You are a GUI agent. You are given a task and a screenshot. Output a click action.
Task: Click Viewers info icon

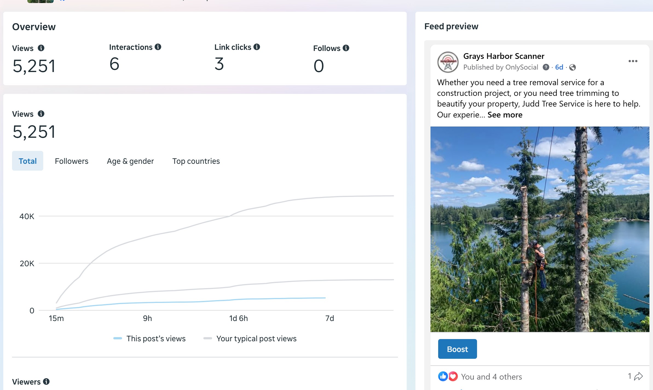click(x=46, y=382)
